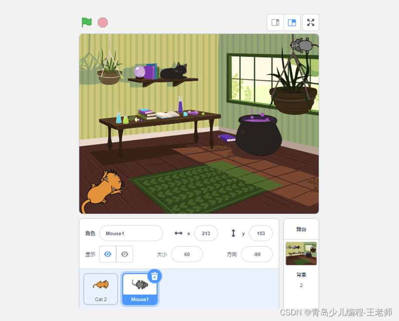Switch to small stage layout
399x321 pixels.
[275, 22]
